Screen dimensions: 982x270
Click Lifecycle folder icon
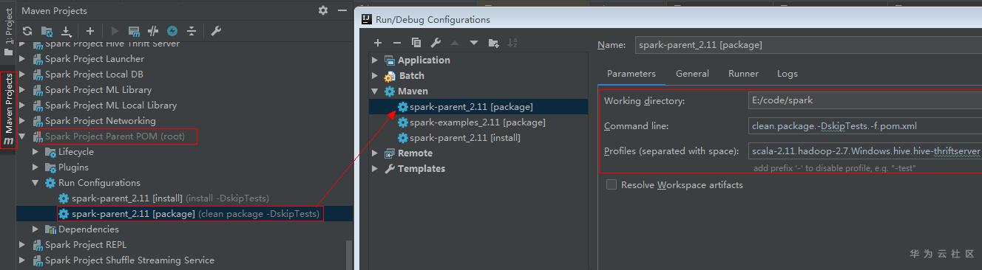[x=50, y=152]
